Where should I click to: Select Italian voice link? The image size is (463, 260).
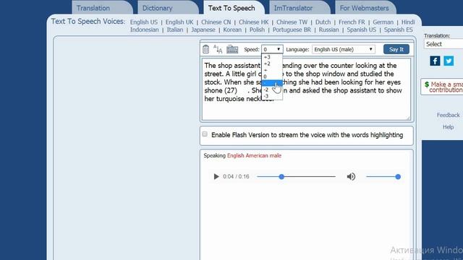pos(175,30)
